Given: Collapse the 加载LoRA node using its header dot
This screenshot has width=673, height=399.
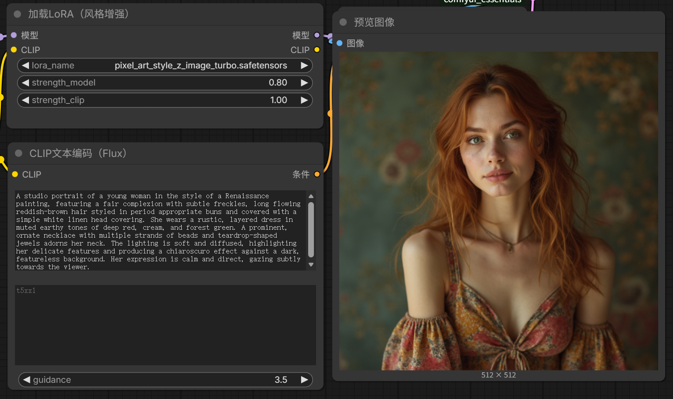Looking at the screenshot, I should [x=18, y=14].
